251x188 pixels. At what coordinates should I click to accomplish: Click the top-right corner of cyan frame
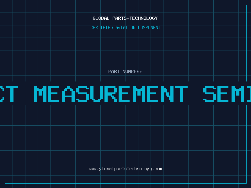click(x=246, y=5)
